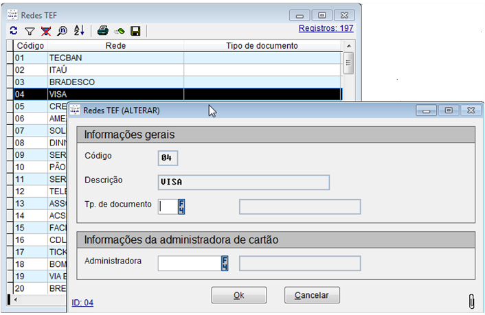Maximize the Redes TEF list window
Viewport: 485px width, 315px height.
(322, 15)
